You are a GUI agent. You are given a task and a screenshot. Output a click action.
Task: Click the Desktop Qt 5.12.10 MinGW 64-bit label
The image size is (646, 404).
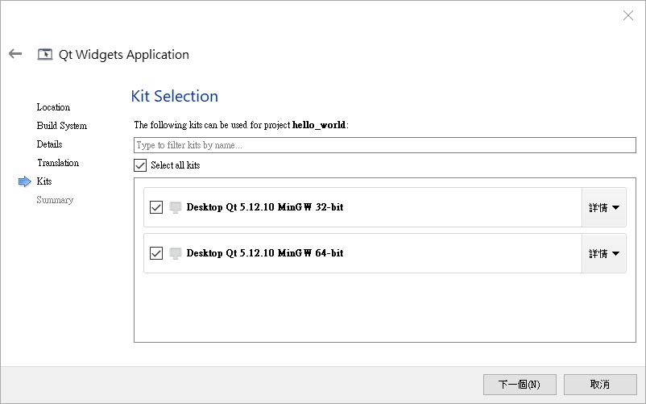pyautogui.click(x=265, y=252)
